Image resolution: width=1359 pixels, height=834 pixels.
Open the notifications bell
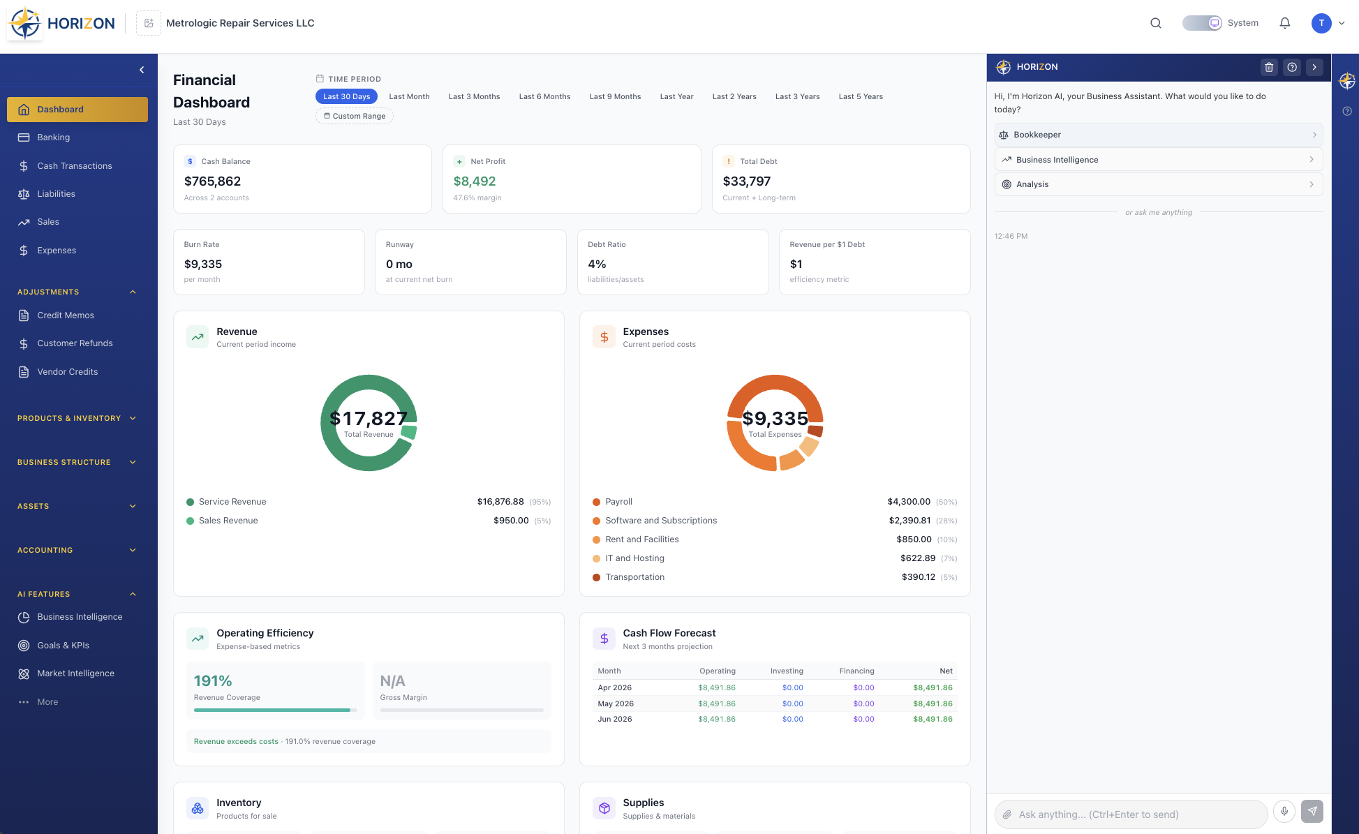point(1285,22)
